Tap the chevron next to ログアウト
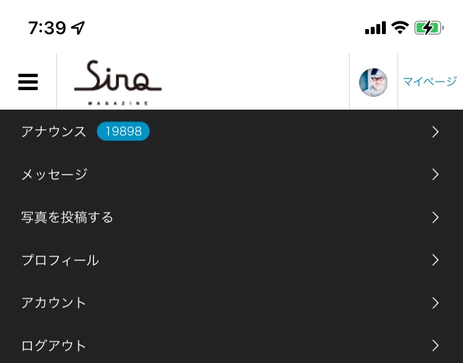The width and height of the screenshot is (463, 363). pyautogui.click(x=435, y=346)
